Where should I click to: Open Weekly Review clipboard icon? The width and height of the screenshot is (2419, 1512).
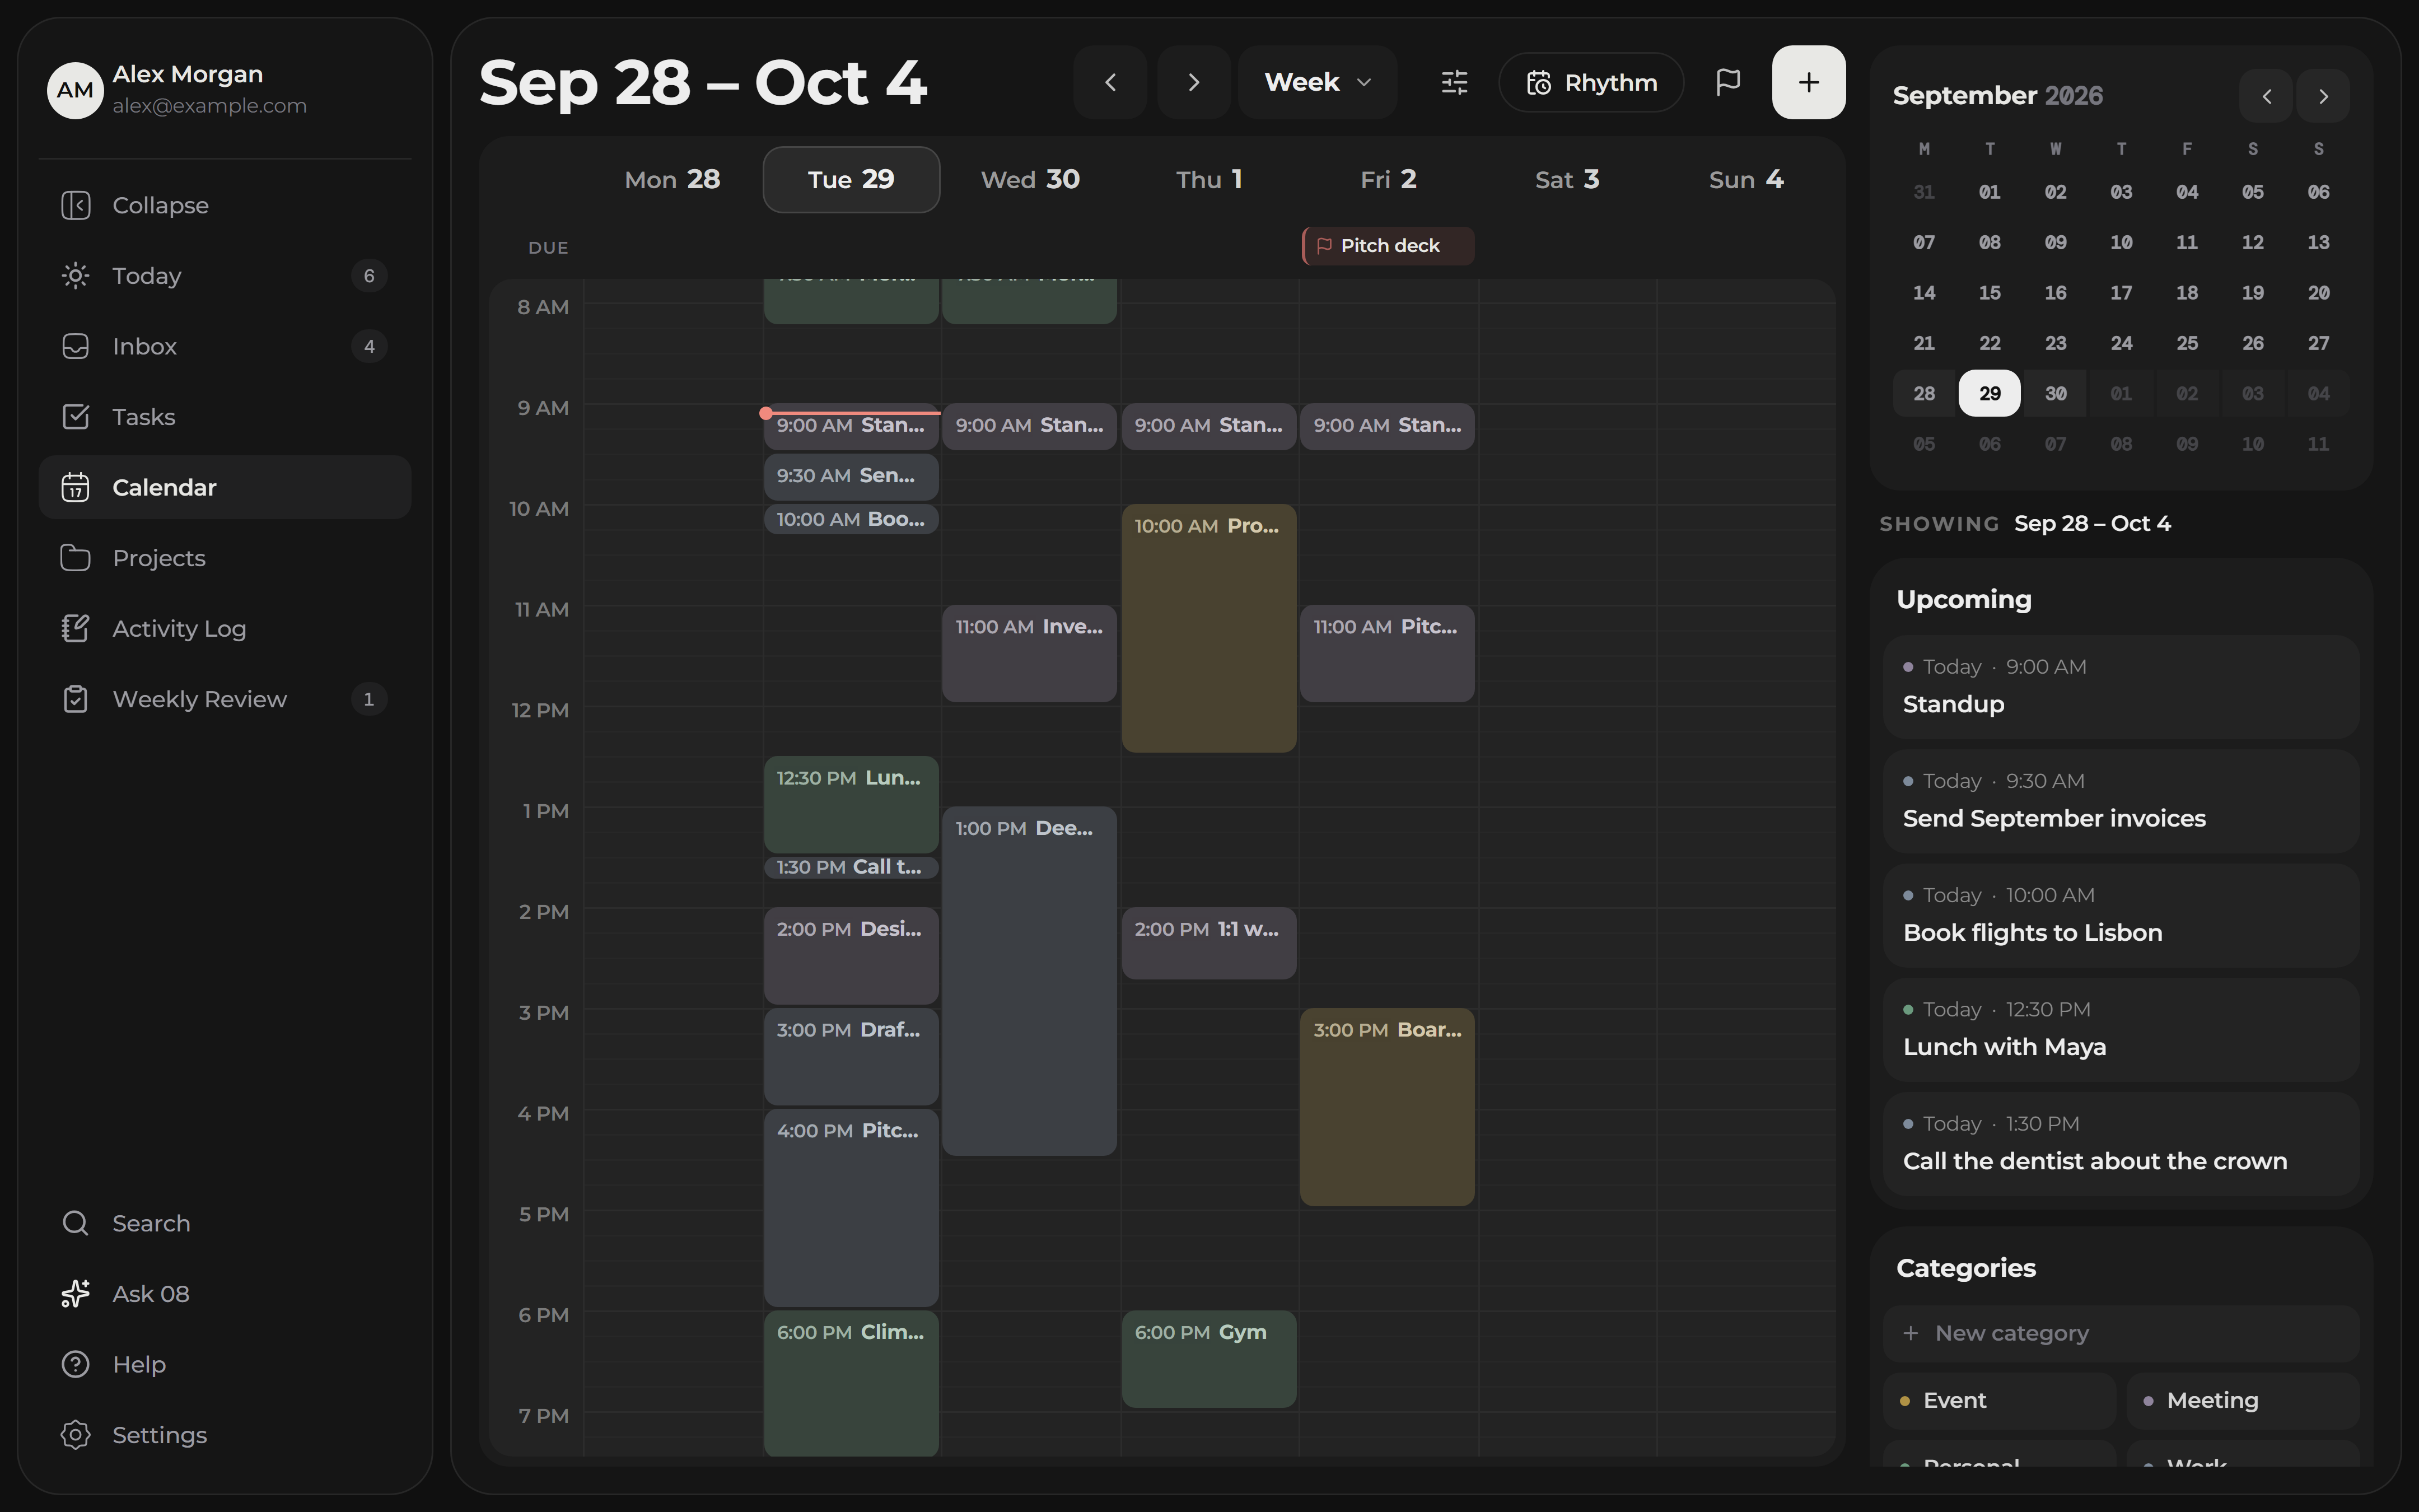[x=76, y=699]
